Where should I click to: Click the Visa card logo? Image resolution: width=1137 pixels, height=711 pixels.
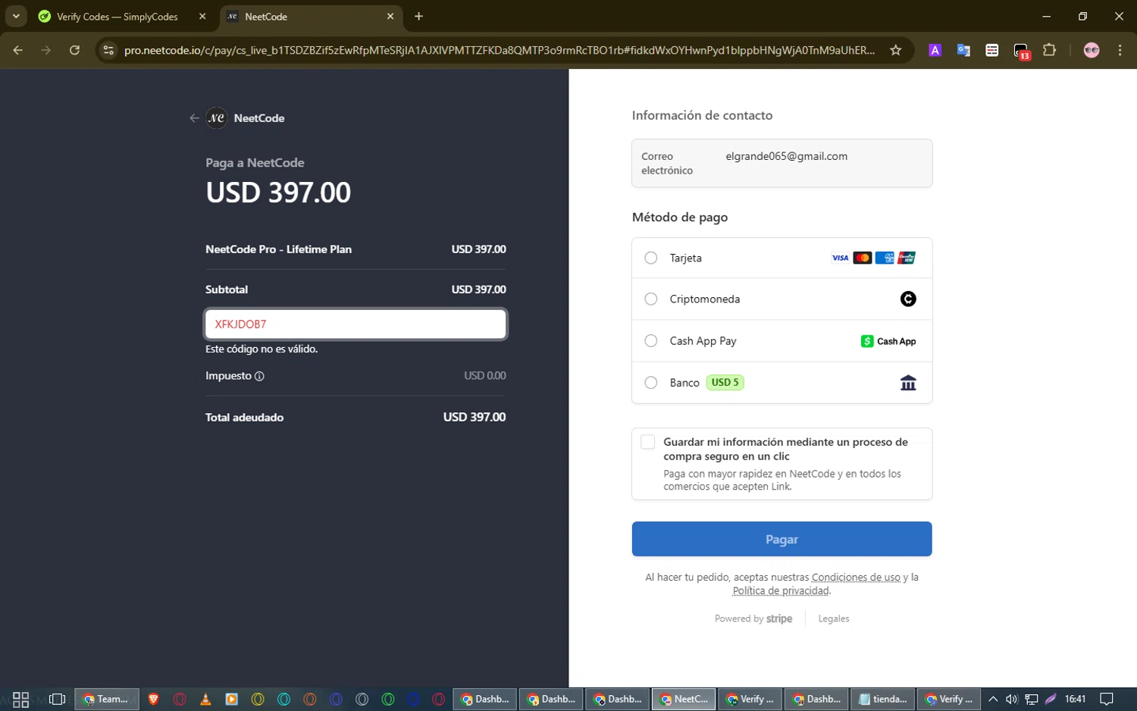(x=840, y=258)
